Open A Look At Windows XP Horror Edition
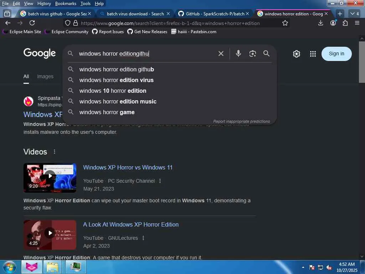The height and width of the screenshot is (274, 365). 131,225
